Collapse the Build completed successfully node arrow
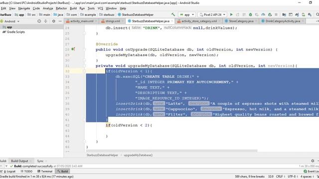Screen dimensions: 319x179 coord(6,166)
